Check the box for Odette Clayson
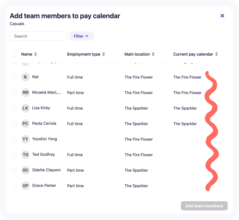 coord(15,170)
